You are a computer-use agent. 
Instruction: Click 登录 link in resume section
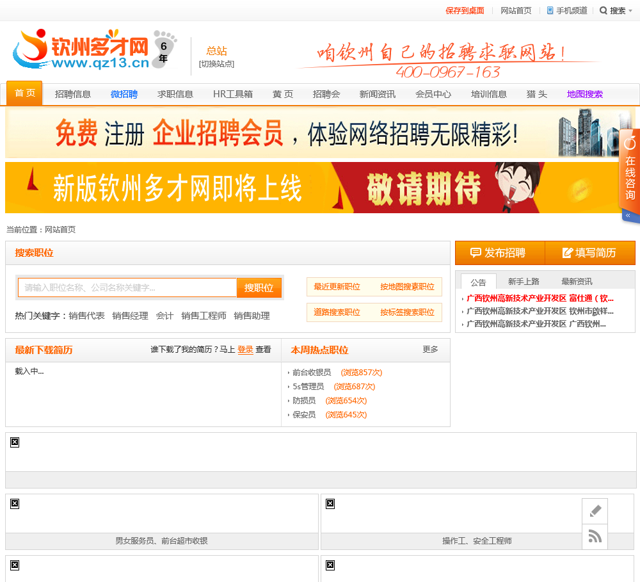[245, 350]
